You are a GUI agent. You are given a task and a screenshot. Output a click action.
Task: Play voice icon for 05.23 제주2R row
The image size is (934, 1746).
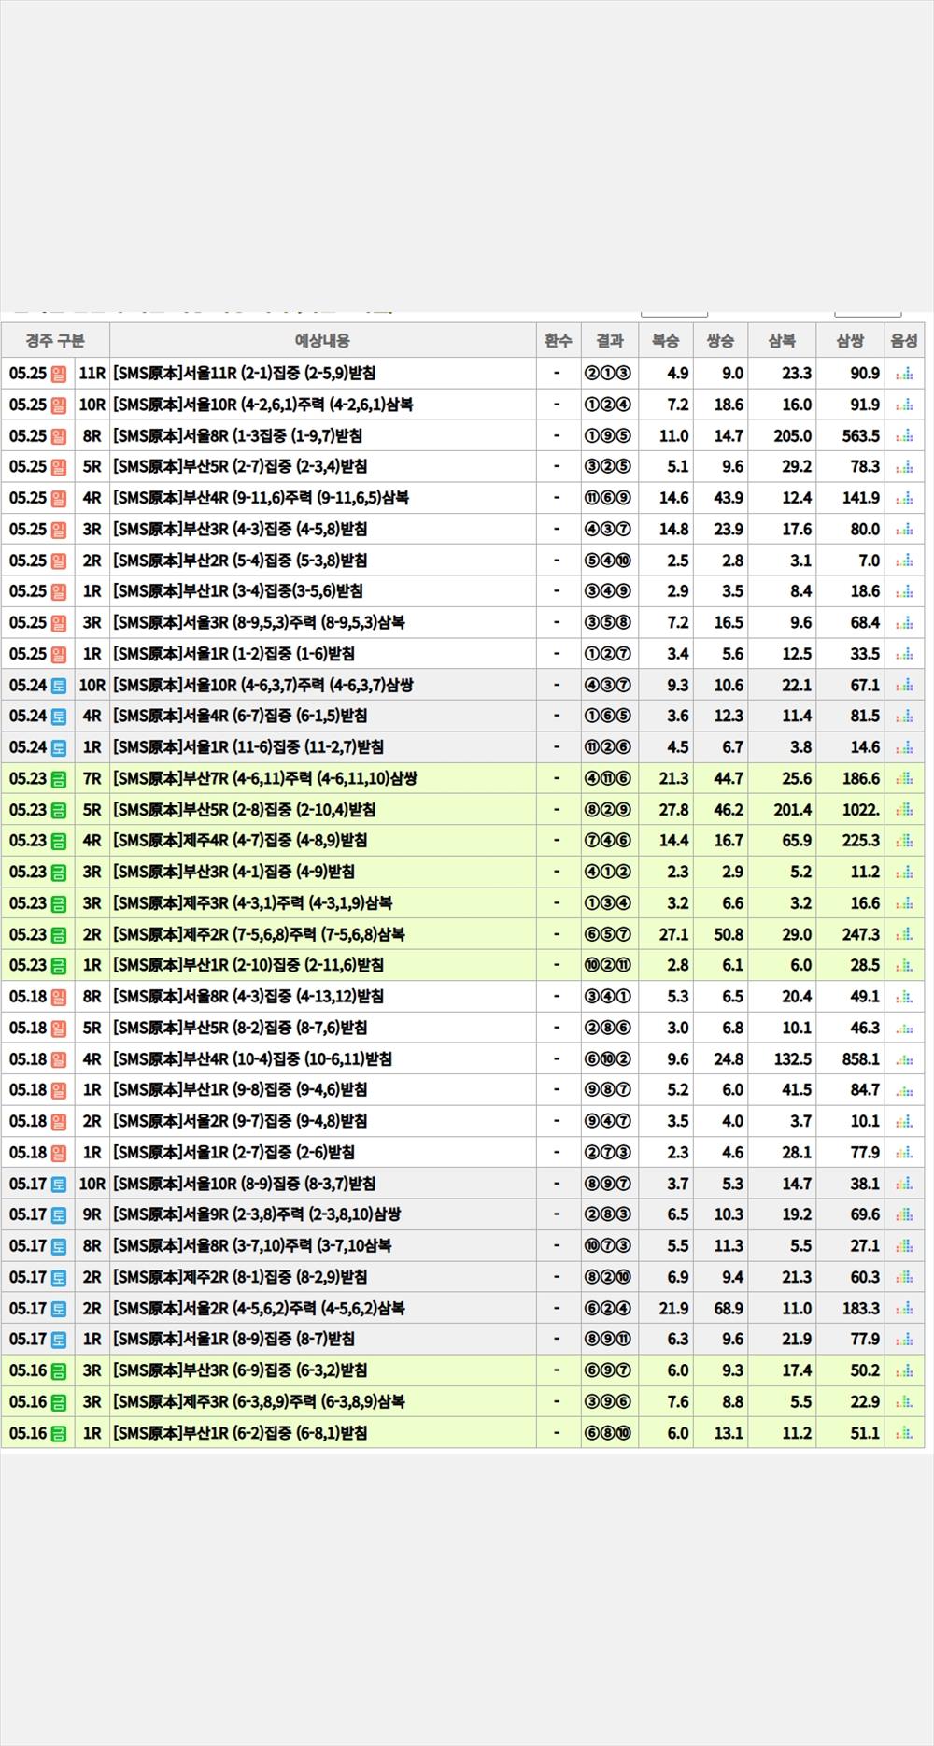[x=904, y=934]
